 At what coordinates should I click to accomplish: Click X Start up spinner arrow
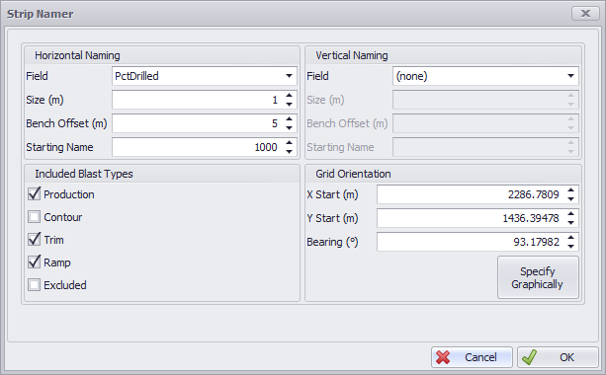pos(570,190)
